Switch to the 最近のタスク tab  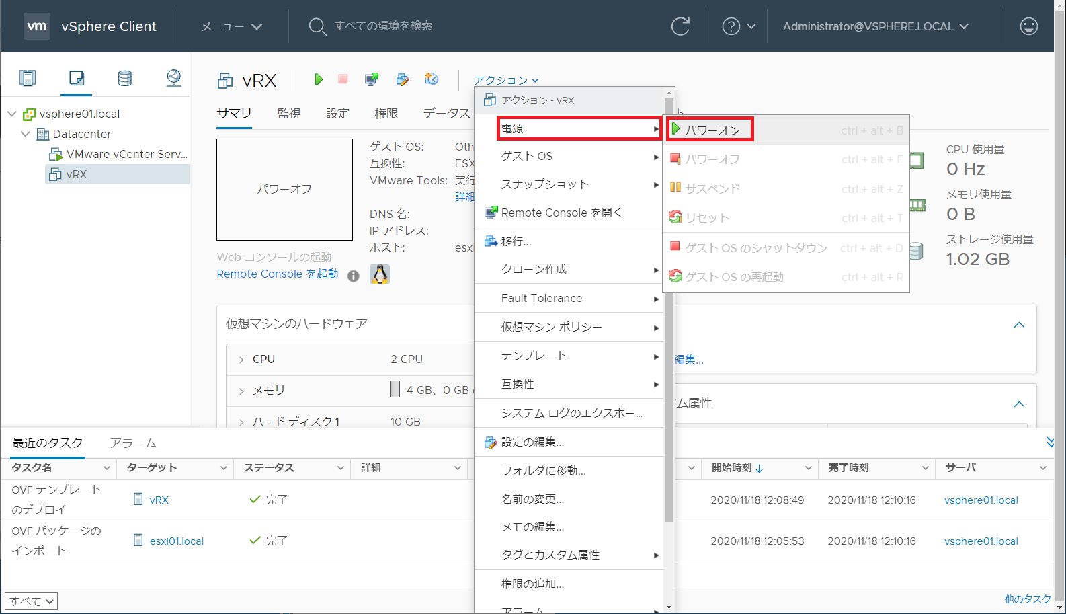coord(48,443)
